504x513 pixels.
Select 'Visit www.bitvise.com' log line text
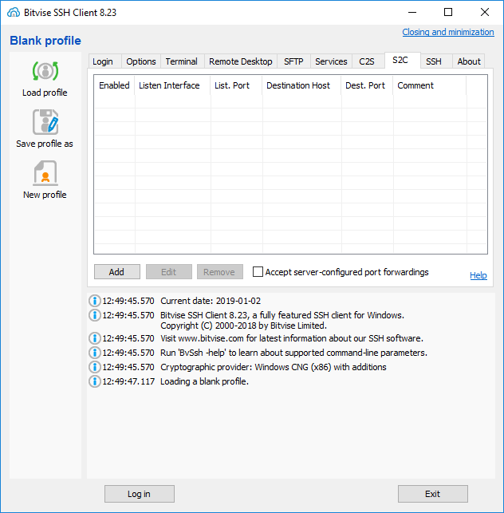tap(292, 338)
